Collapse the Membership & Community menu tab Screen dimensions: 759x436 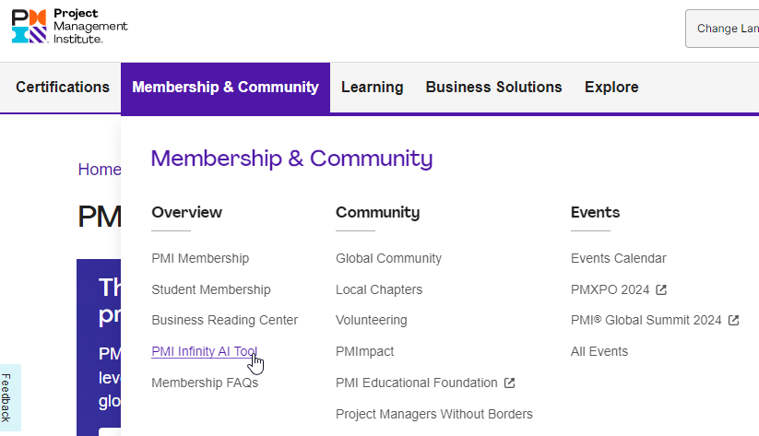click(x=225, y=88)
